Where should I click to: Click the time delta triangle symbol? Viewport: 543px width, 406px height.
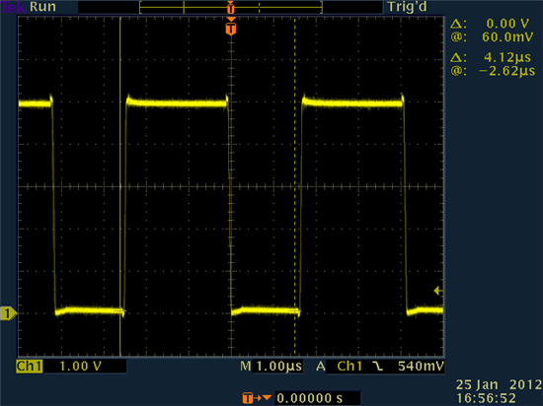[x=458, y=57]
